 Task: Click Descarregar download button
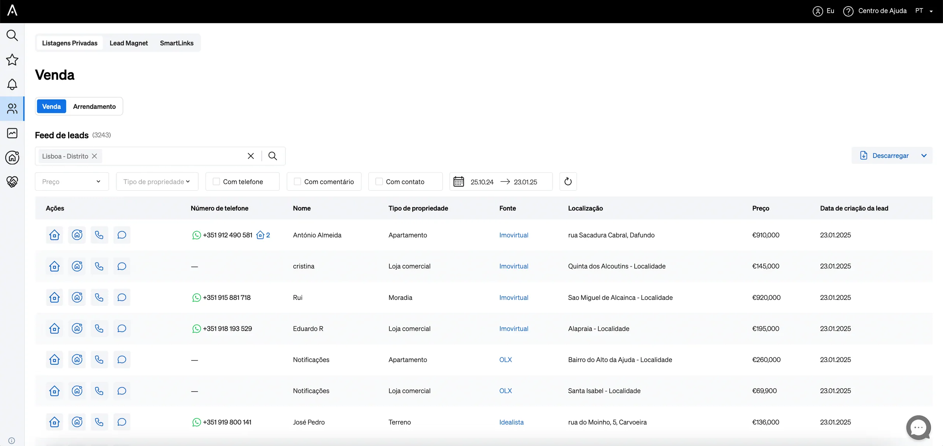coord(884,156)
